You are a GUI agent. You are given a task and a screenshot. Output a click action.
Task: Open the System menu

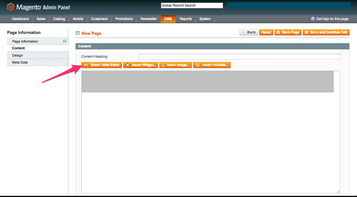(x=205, y=19)
